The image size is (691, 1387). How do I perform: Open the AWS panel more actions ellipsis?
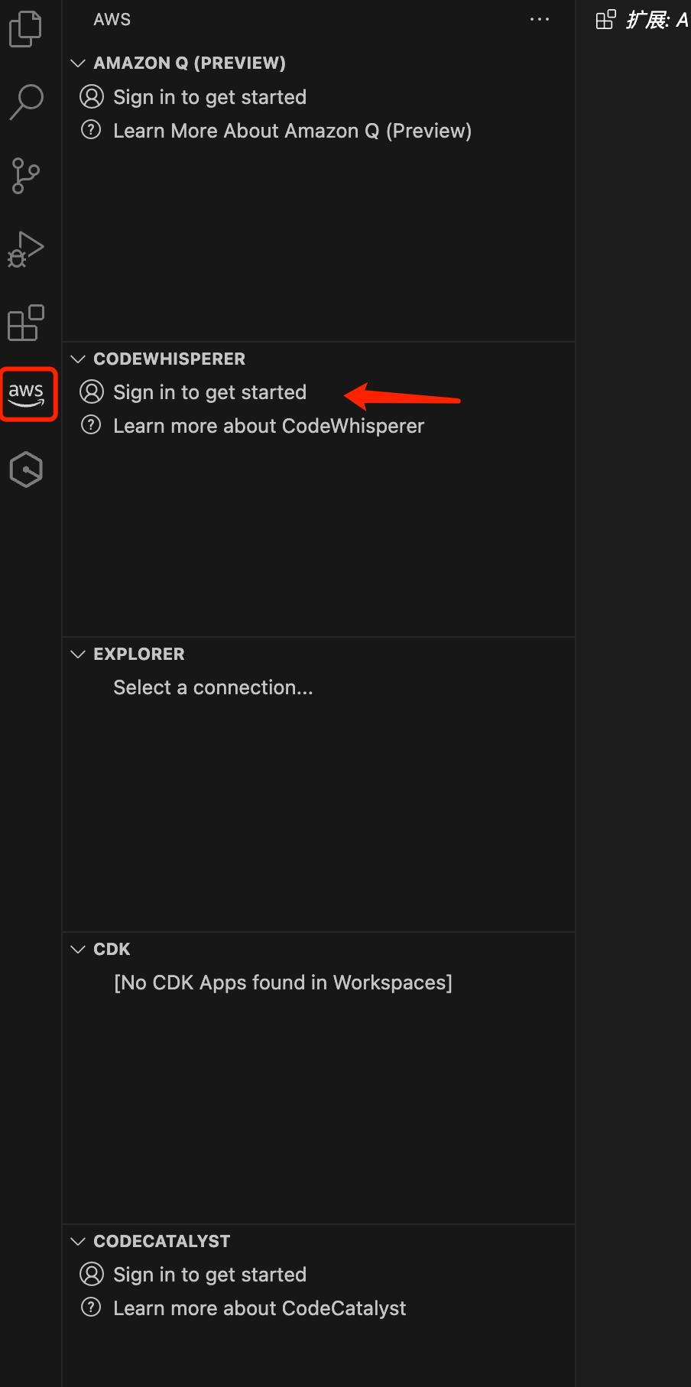(539, 19)
